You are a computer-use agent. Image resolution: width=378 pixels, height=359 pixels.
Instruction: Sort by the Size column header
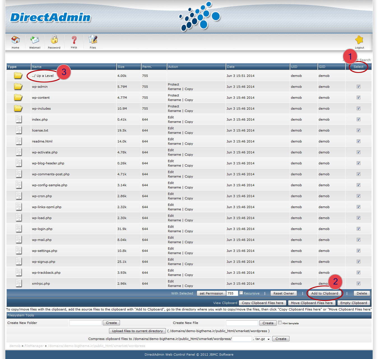coord(121,67)
